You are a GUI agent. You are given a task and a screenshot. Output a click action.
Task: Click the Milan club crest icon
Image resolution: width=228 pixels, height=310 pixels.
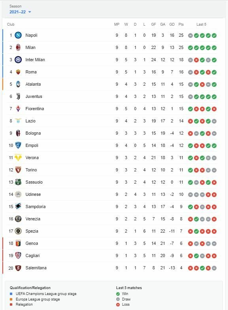[18, 47]
